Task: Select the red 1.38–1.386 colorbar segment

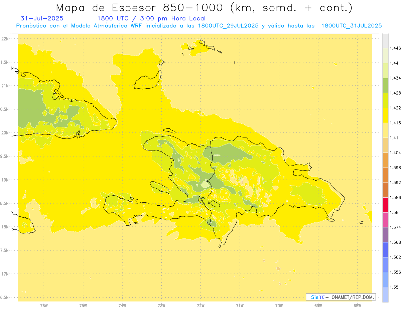Action: pyautogui.click(x=385, y=205)
